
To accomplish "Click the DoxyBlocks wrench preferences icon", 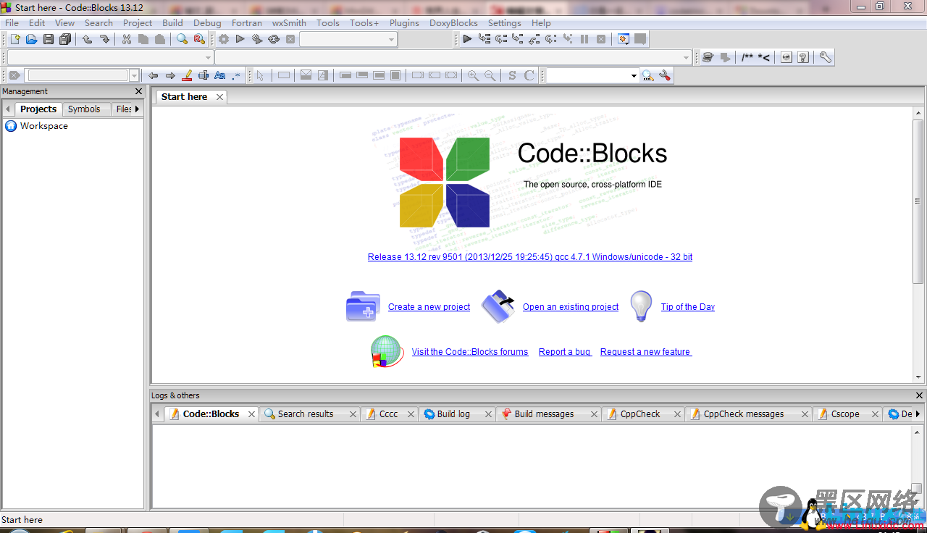I will [x=825, y=57].
